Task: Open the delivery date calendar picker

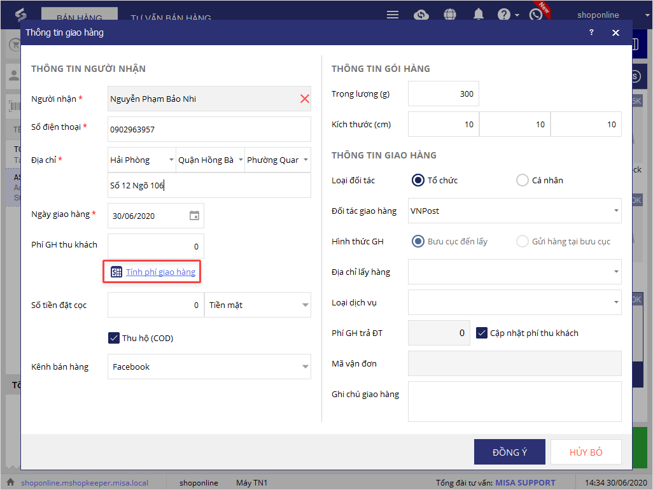Action: [x=195, y=216]
